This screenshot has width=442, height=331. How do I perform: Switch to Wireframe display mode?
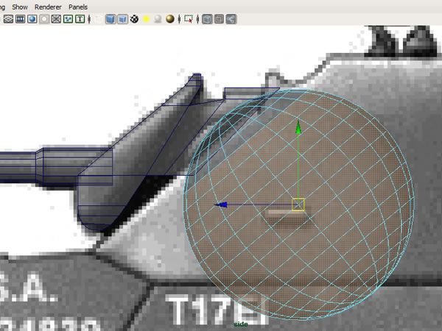[x=99, y=19]
